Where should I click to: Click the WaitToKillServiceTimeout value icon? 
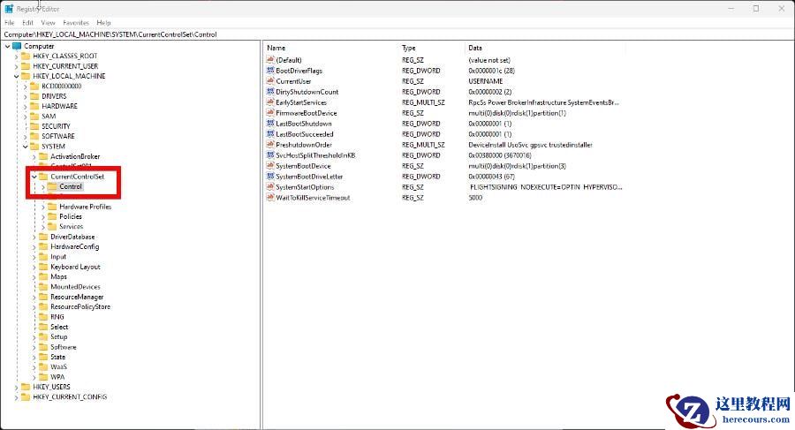[x=270, y=198]
